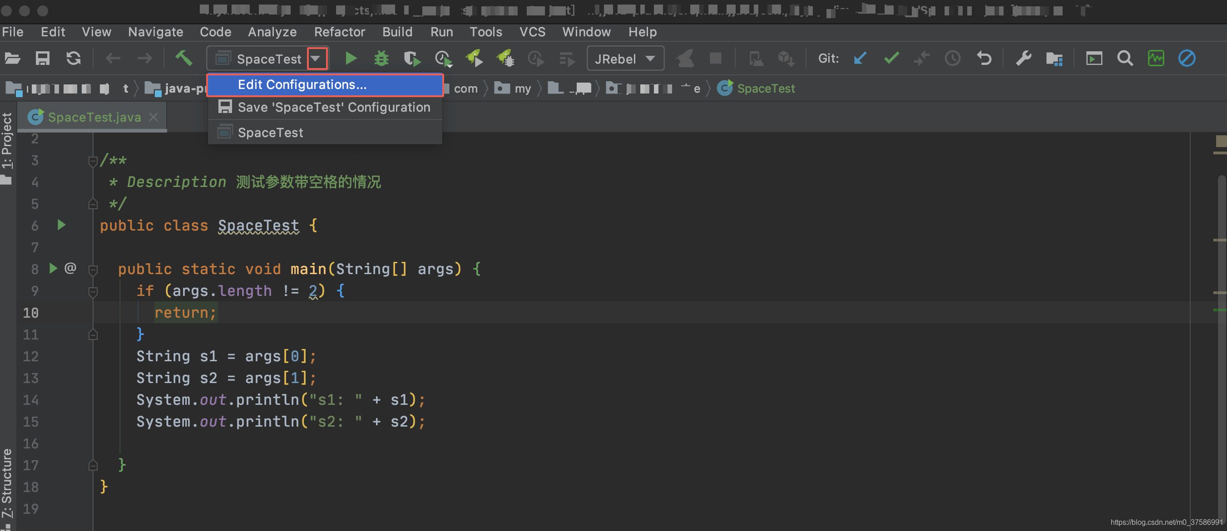The image size is (1227, 531).
Task: Start debugging with the Debug icon
Action: (x=381, y=58)
